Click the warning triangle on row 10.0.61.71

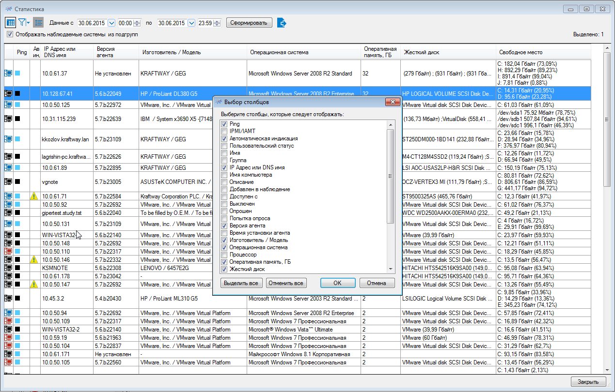(x=34, y=196)
